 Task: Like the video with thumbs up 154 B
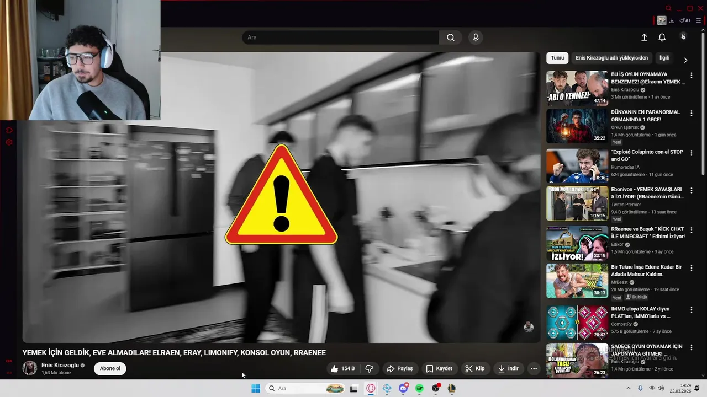[x=342, y=368]
